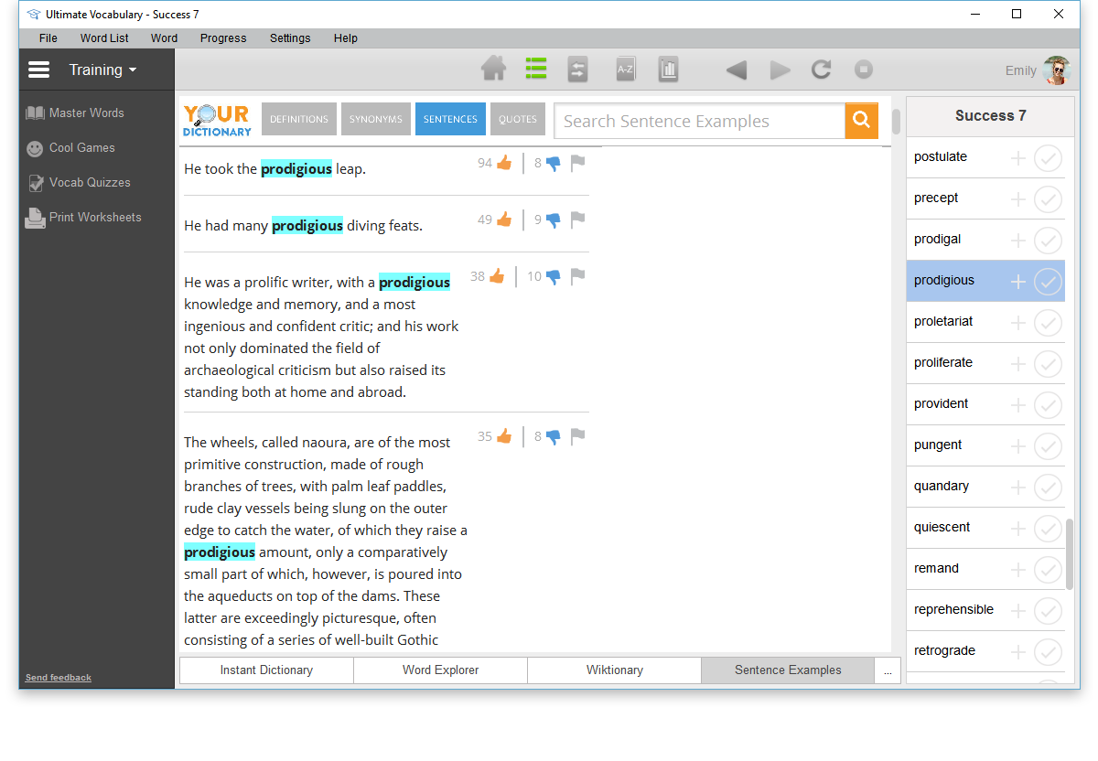Open the Word List menu
1098x761 pixels.
click(104, 38)
